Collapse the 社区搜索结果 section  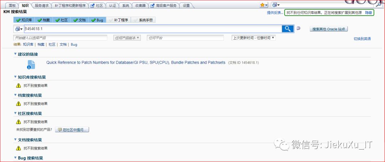pyautogui.click(x=15, y=113)
